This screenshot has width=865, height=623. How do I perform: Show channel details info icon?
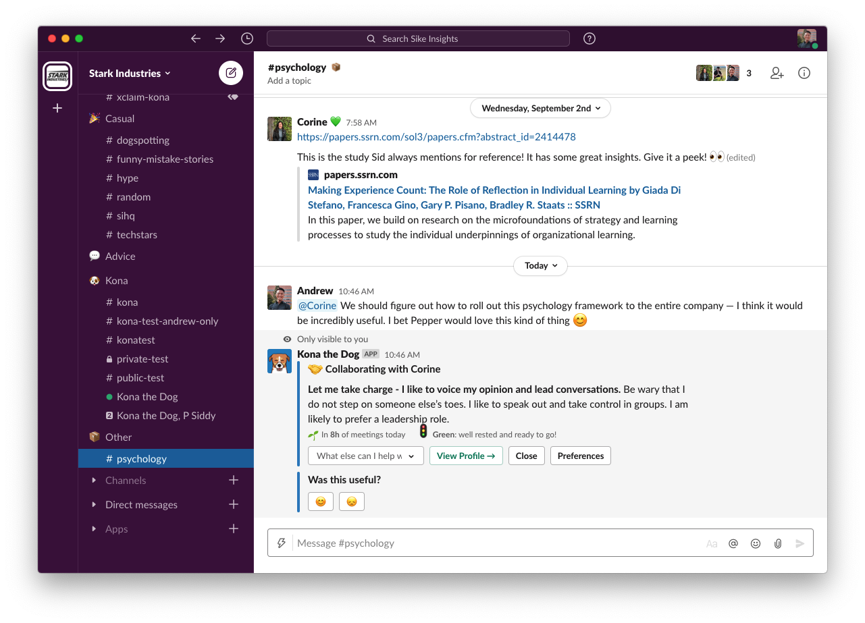(804, 73)
